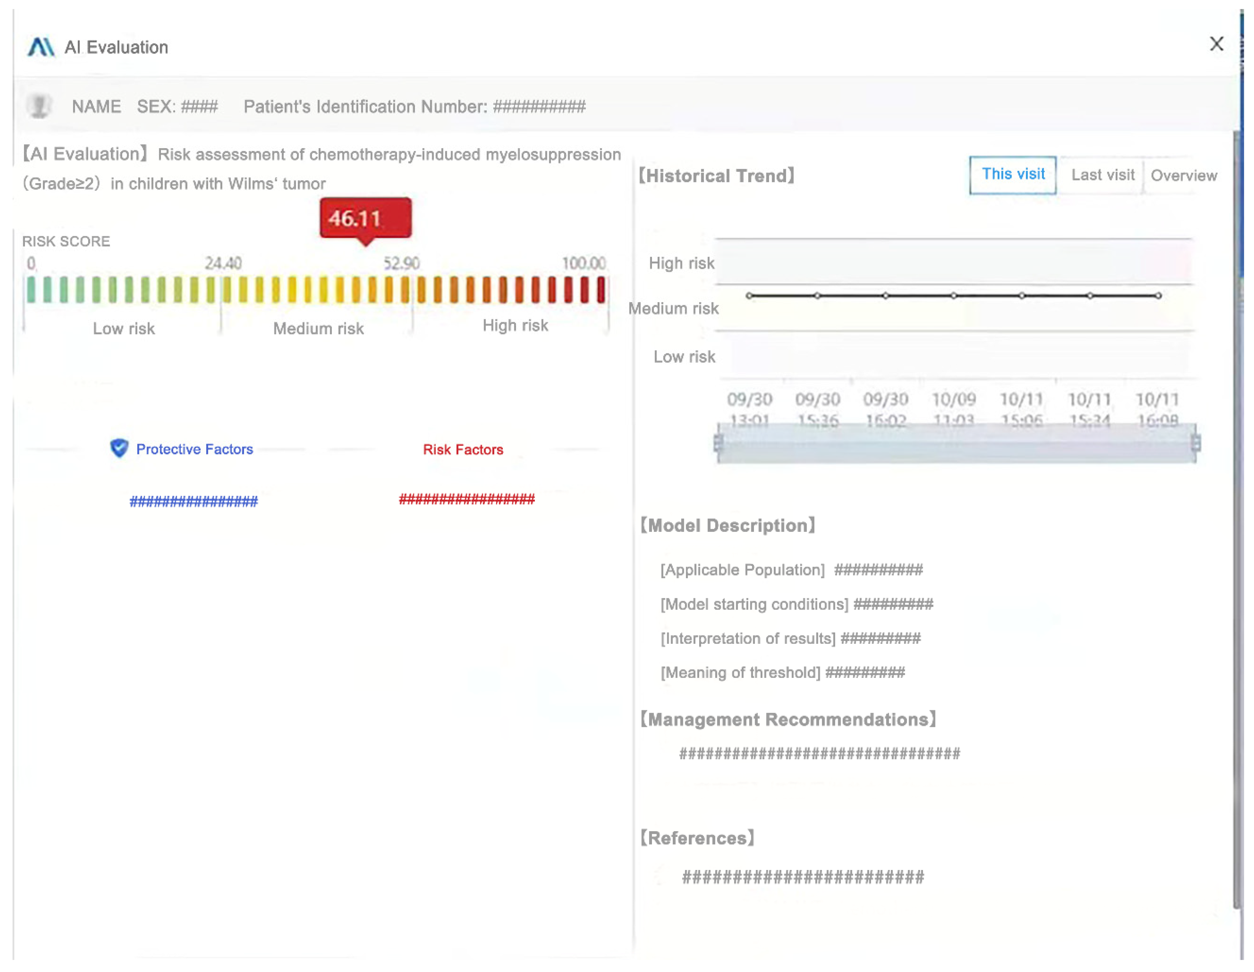Click the first data point on trend line
1254x972 pixels.
click(x=749, y=295)
